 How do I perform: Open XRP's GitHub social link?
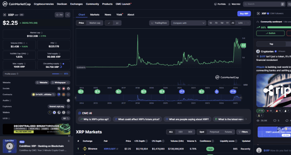coord(68,88)
